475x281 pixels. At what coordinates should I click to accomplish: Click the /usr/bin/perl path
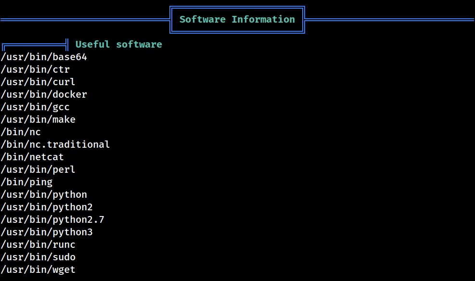point(38,169)
